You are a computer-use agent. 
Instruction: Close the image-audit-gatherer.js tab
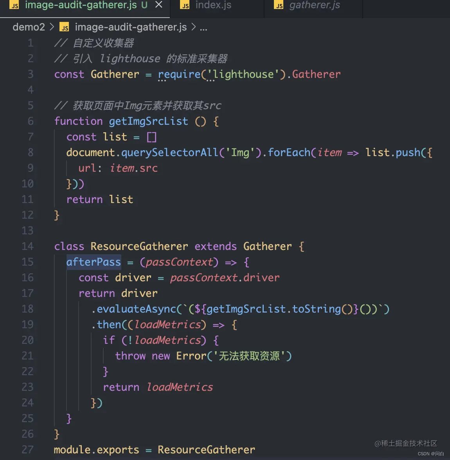(159, 4)
